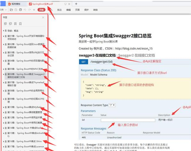Select the 编辑 ribbon tab
This screenshot has width=191, height=151.
click(x=68, y=10)
